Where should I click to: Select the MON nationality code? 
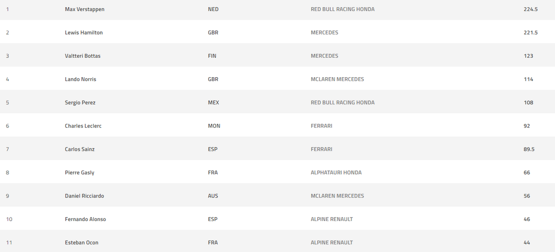pos(214,126)
